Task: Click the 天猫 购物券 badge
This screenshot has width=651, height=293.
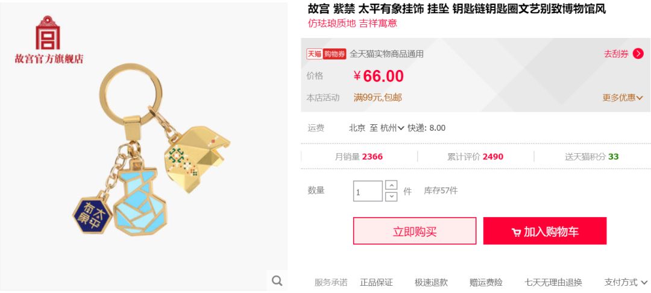Action: click(326, 54)
